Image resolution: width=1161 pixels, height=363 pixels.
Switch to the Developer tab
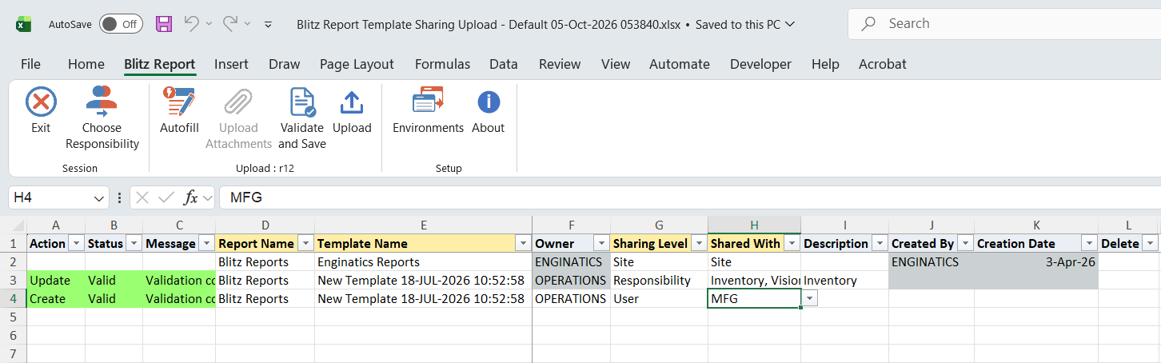[760, 64]
